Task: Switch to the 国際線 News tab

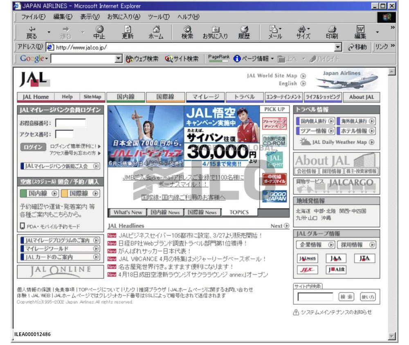Action: coord(202,212)
